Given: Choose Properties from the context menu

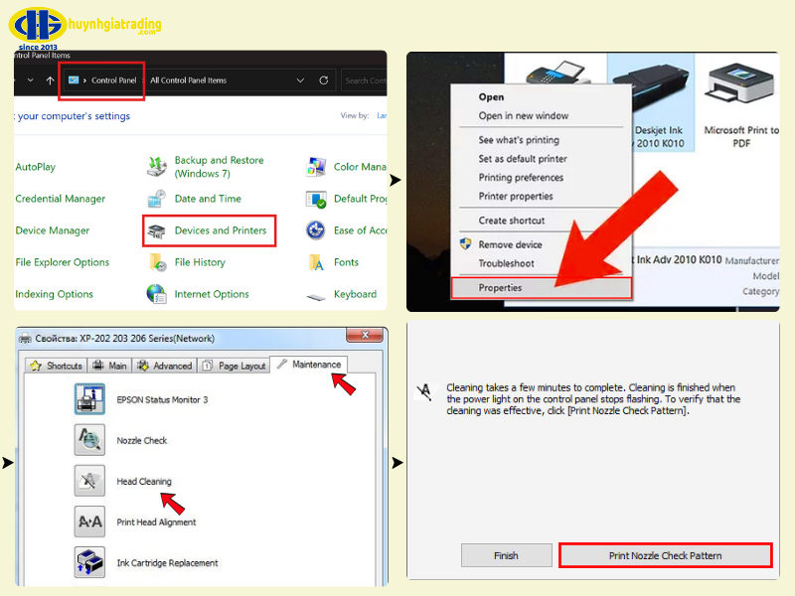Looking at the screenshot, I should (500, 288).
